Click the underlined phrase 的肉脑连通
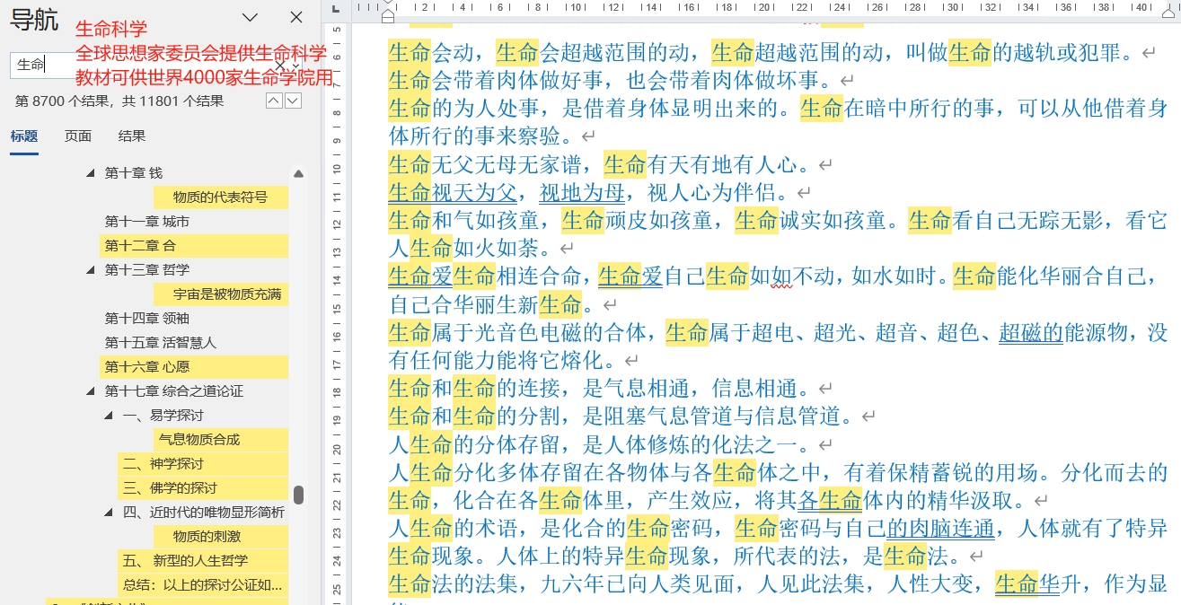Screen dimensions: 1181x605 click(x=940, y=527)
